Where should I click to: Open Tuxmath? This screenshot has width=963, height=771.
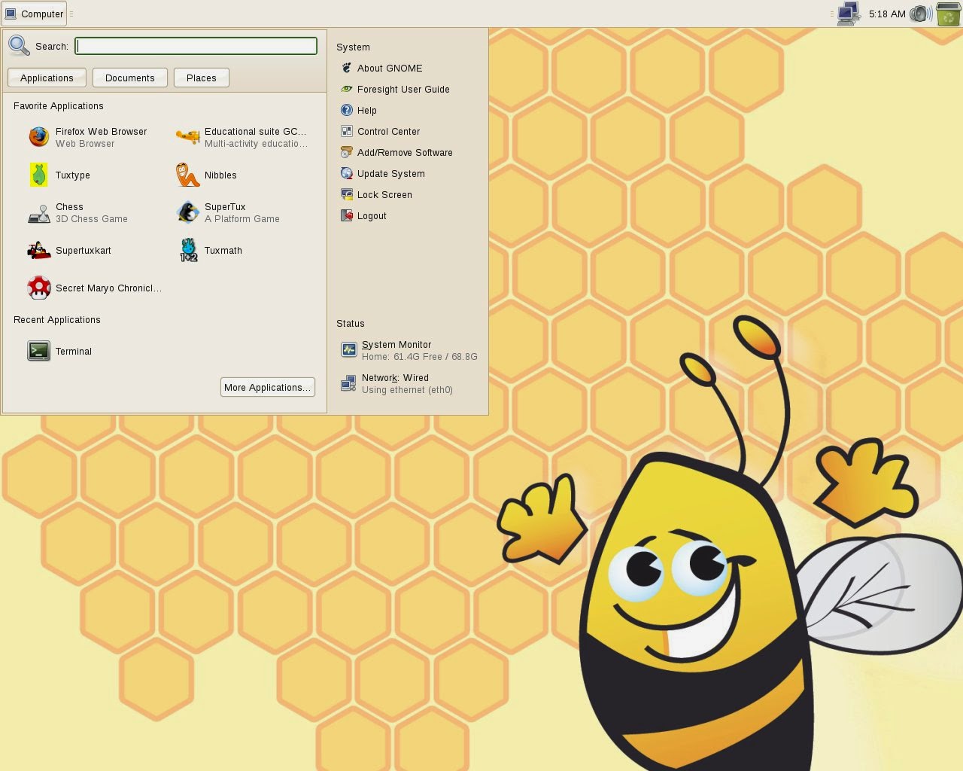pos(223,251)
